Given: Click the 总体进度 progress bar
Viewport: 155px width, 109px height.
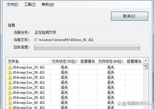Looking at the screenshot, I should pyautogui.click(x=87, y=47).
